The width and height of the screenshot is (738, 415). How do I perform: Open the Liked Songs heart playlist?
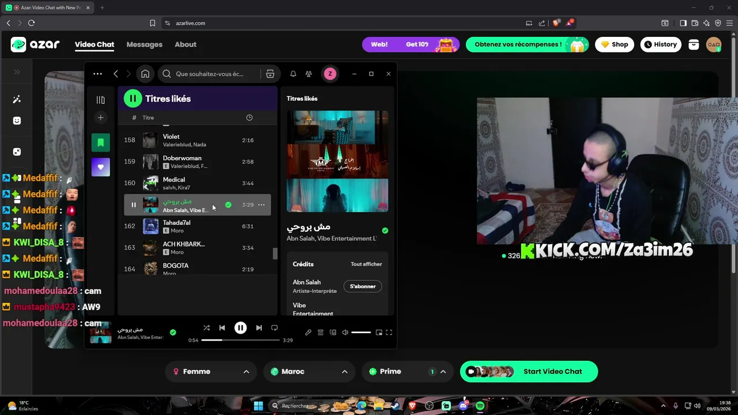pos(100,167)
